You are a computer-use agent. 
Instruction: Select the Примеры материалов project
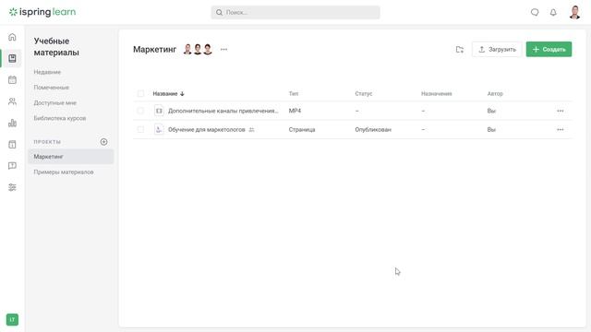[x=64, y=172]
